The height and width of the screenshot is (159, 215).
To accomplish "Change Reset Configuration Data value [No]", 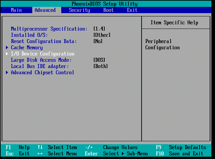I will [98, 41].
